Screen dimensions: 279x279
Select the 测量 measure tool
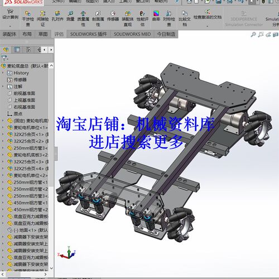tap(70, 16)
